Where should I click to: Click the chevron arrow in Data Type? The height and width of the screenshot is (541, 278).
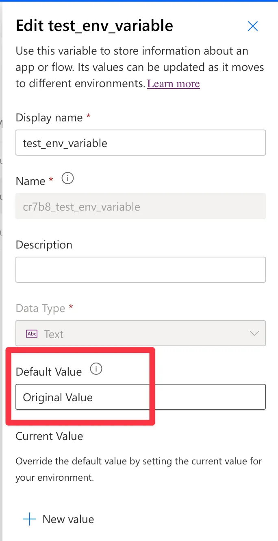[254, 334]
